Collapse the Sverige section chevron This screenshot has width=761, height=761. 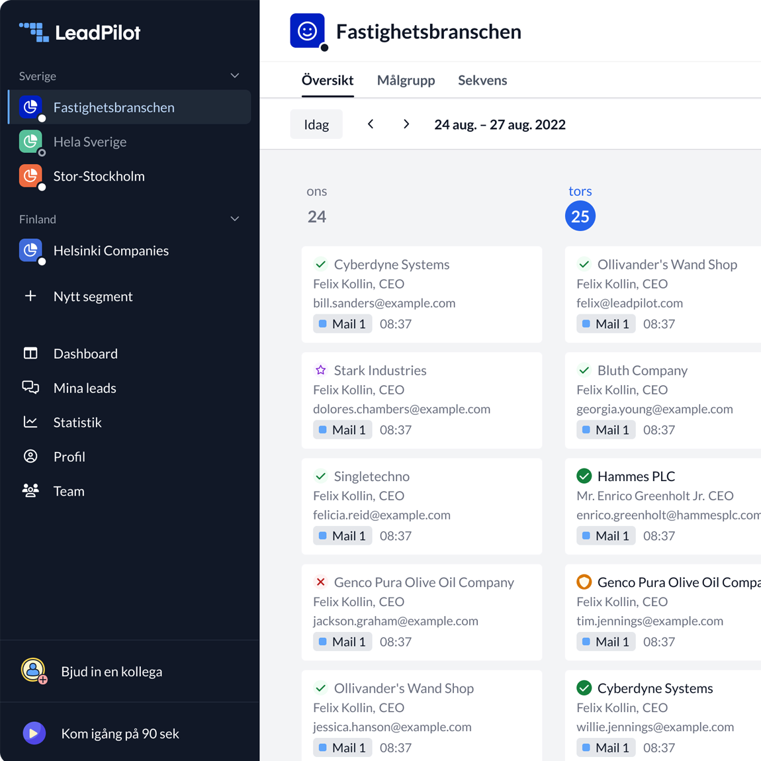(235, 75)
